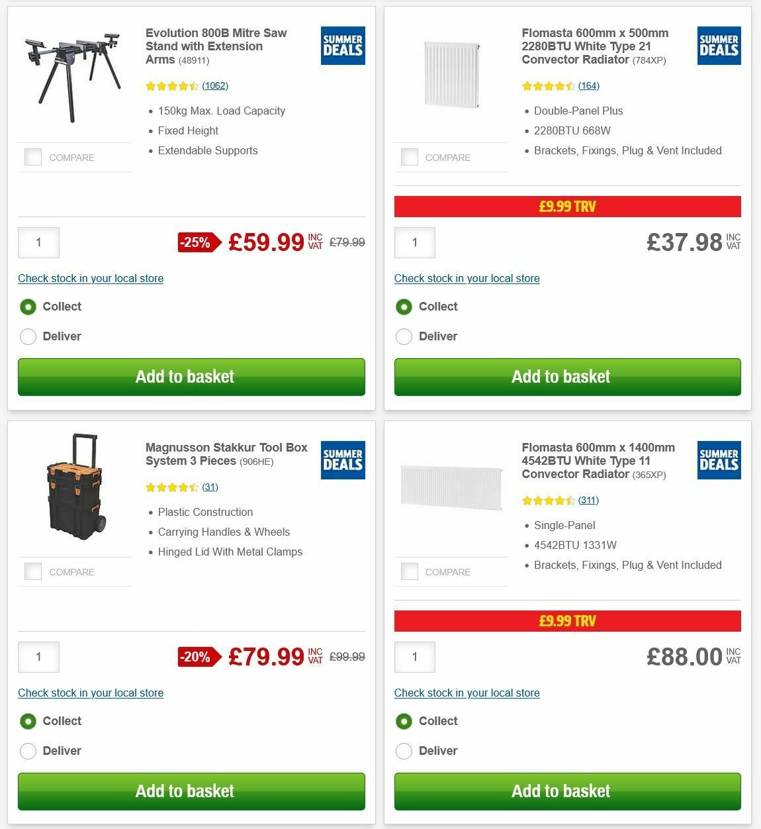Image resolution: width=761 pixels, height=829 pixels.
Task: Enable the Compare checkbox for the Magnusson tool box
Action: tap(32, 571)
